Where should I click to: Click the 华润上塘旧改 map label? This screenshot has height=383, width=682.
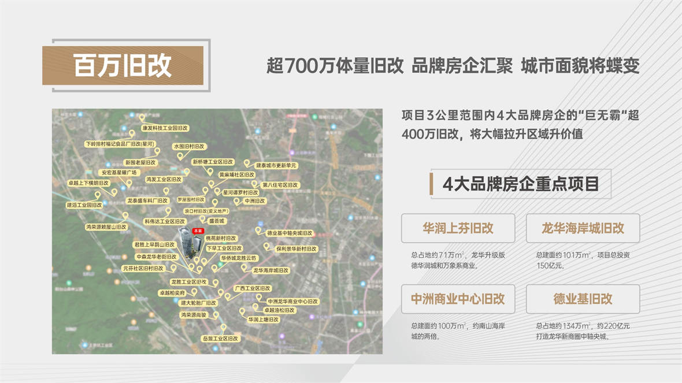(264, 319)
